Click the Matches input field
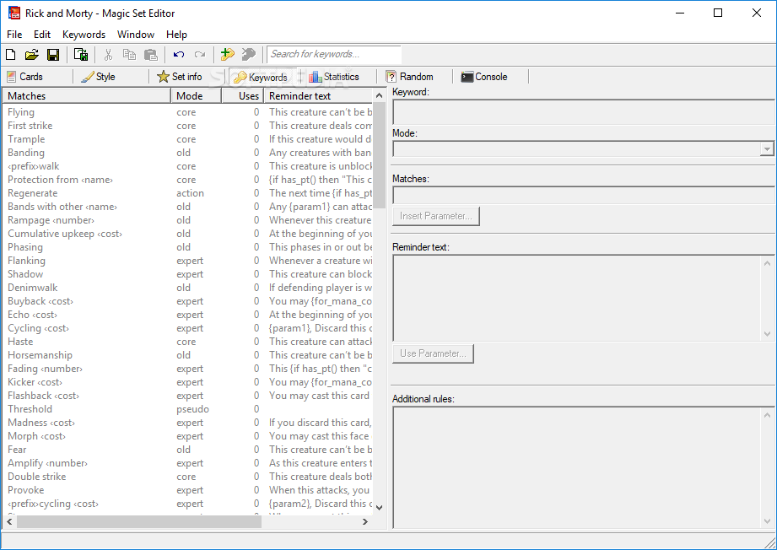The width and height of the screenshot is (777, 550). coord(583,195)
